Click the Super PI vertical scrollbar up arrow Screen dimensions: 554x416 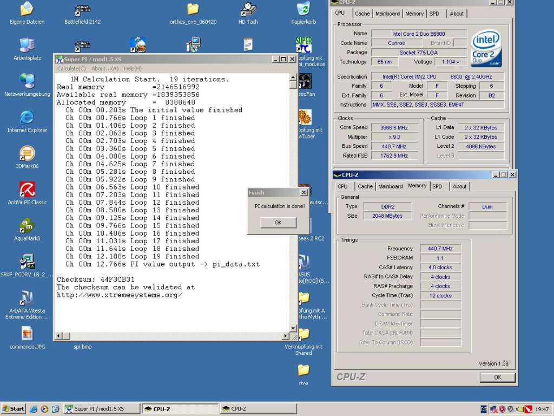pyautogui.click(x=293, y=77)
